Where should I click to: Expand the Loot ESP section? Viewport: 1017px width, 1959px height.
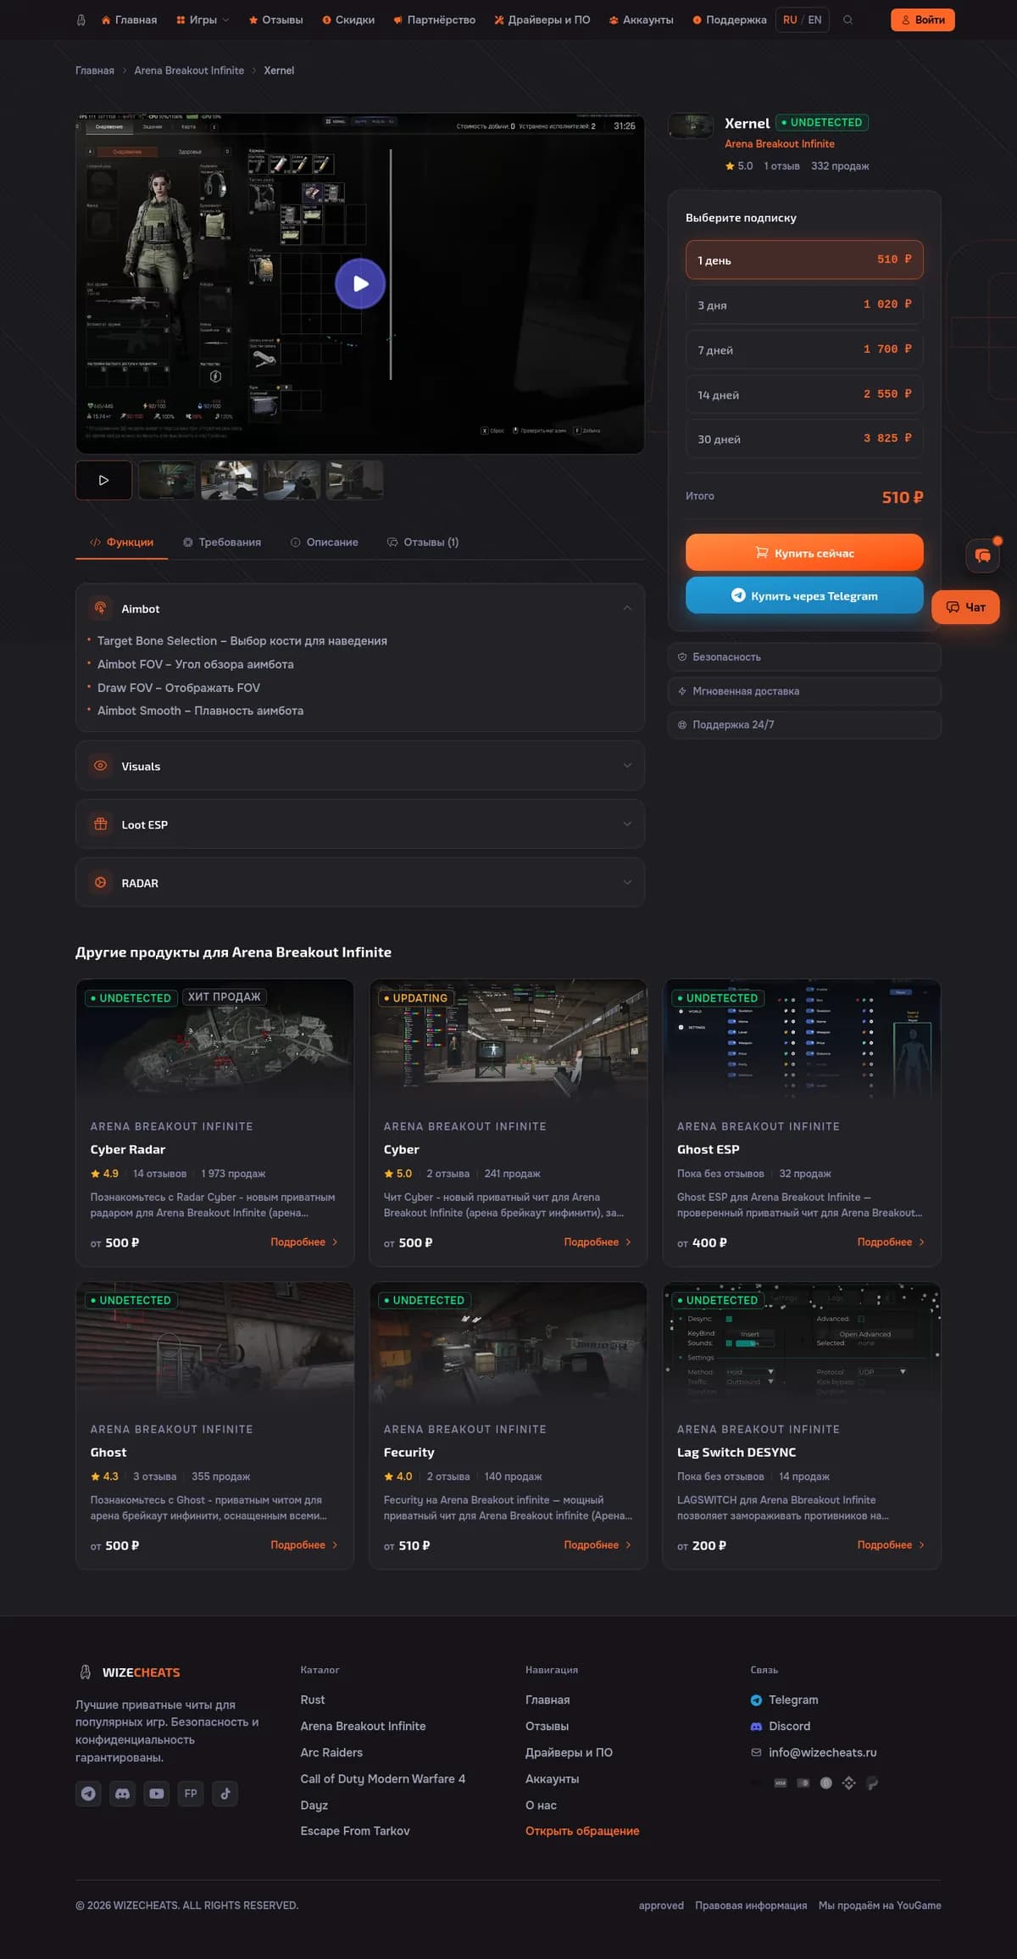(x=360, y=824)
